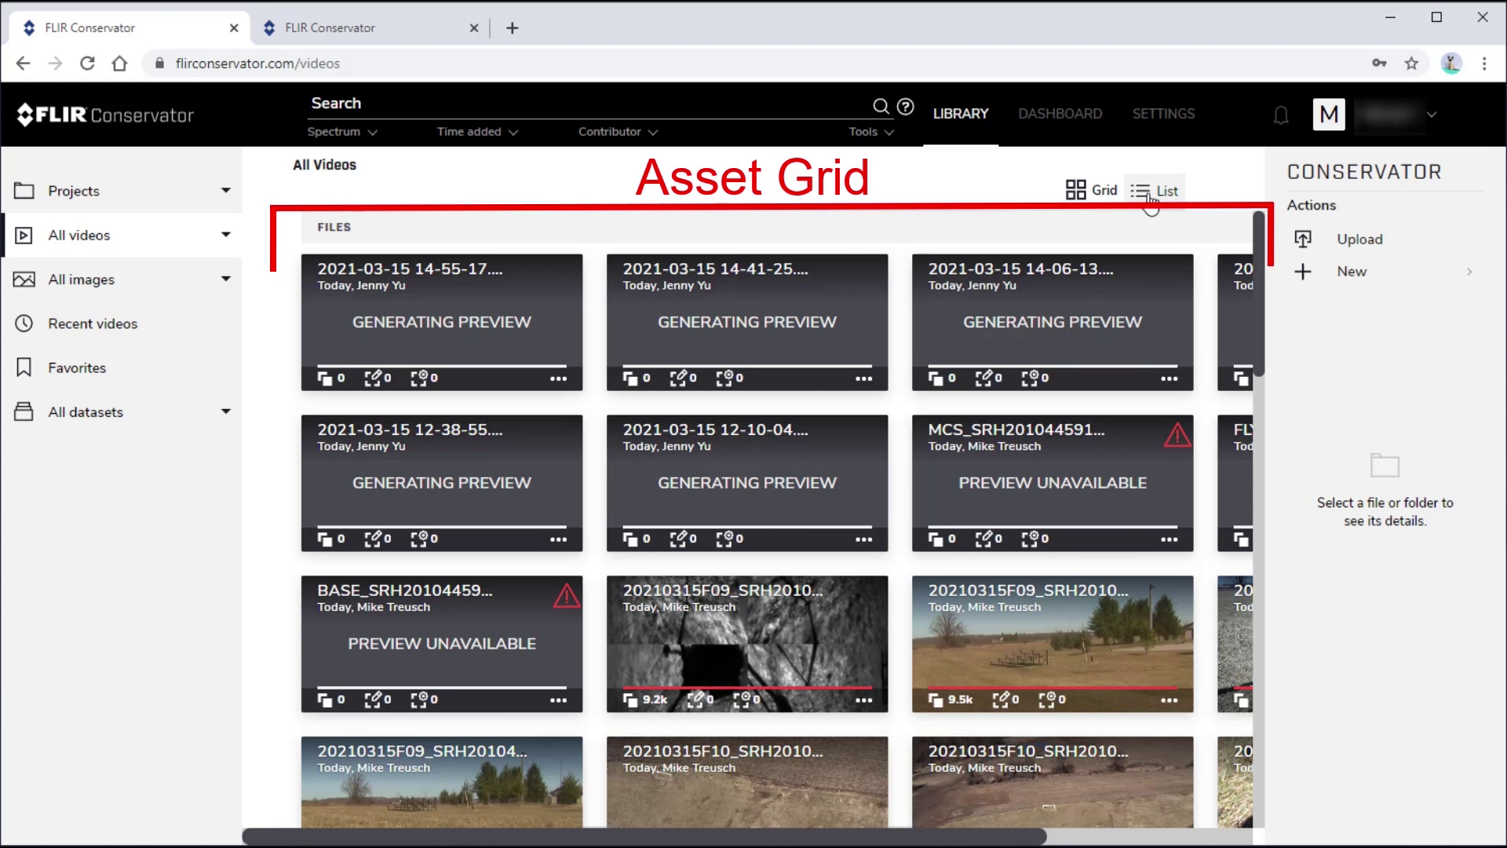This screenshot has height=848, width=1507.
Task: Expand the All datasets sidebar section
Action: click(x=225, y=412)
